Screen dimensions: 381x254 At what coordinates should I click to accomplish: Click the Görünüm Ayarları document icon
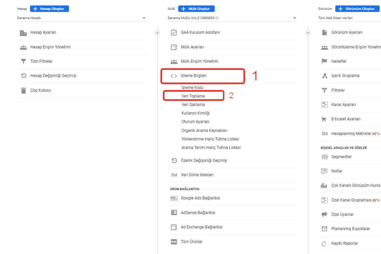[324, 32]
